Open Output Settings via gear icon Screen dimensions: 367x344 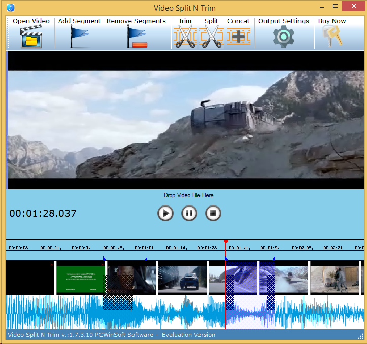click(x=283, y=37)
